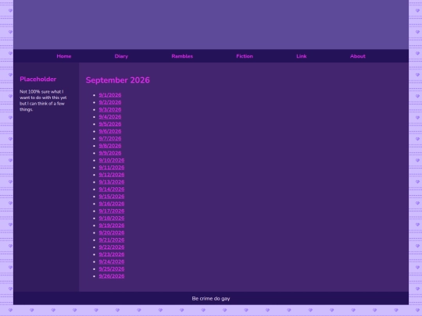Viewport: 422px width, 316px height.
Task: Open the 9/25/2026 entry
Action: click(112, 269)
